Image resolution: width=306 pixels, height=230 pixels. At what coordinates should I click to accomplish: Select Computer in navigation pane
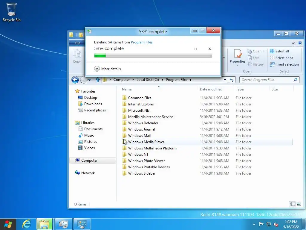(93, 161)
